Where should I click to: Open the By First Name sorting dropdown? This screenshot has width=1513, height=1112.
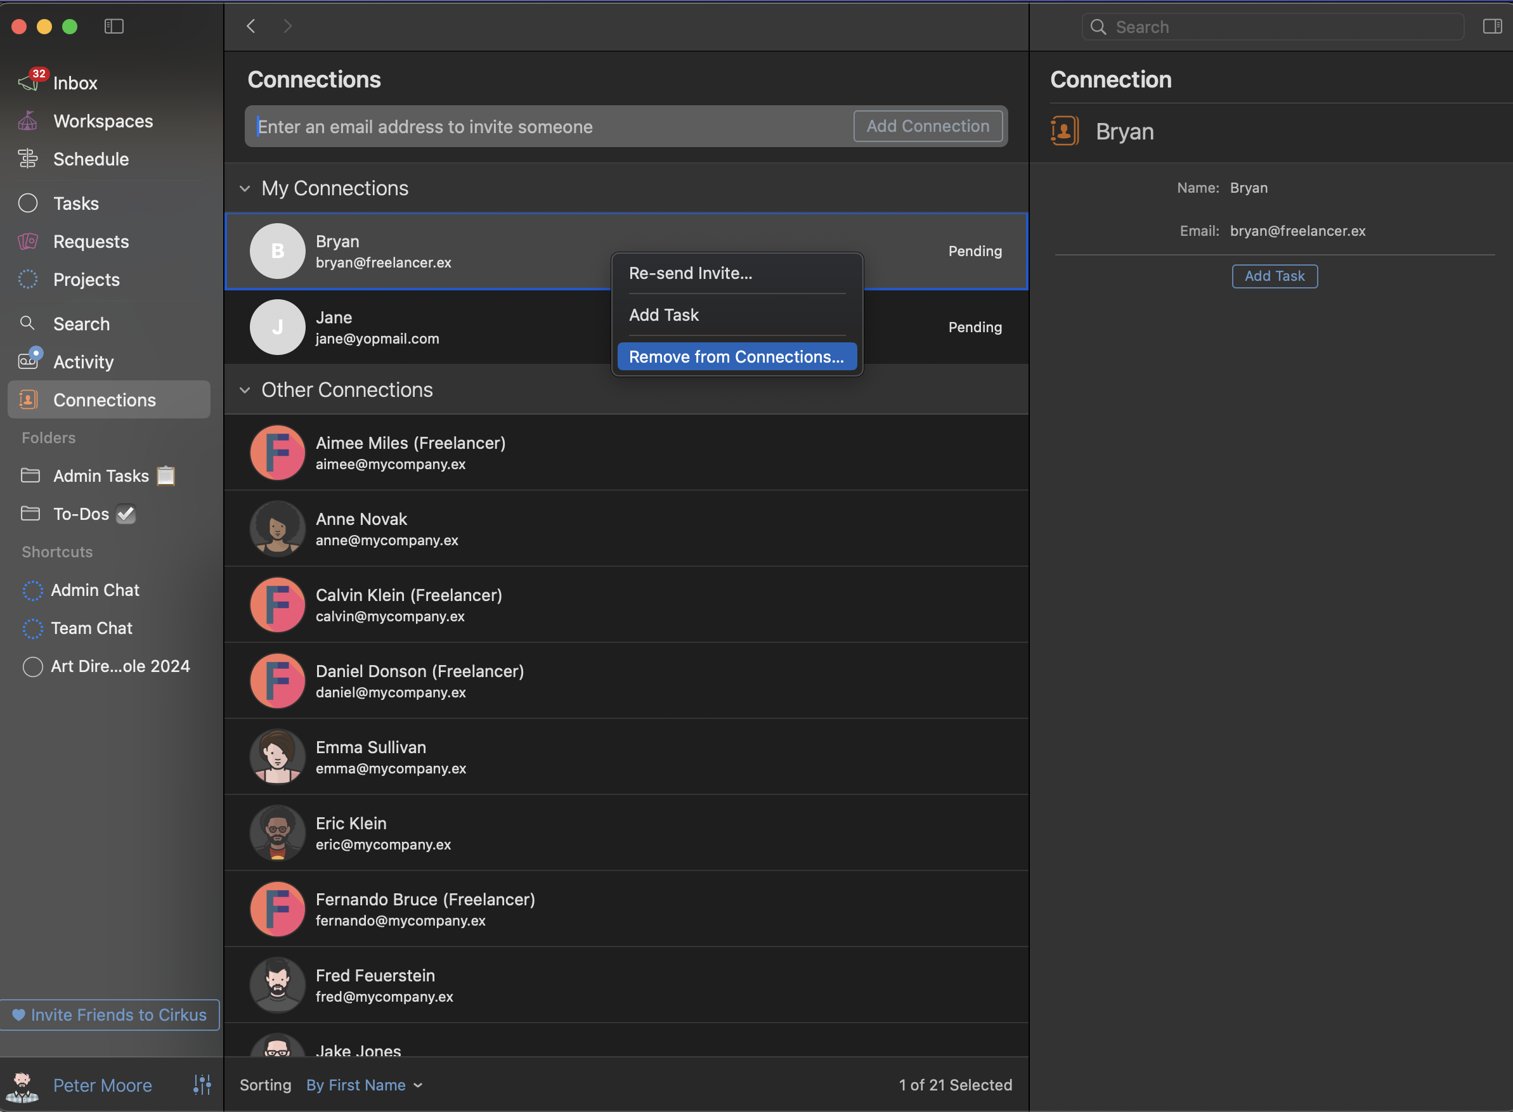click(x=363, y=1084)
